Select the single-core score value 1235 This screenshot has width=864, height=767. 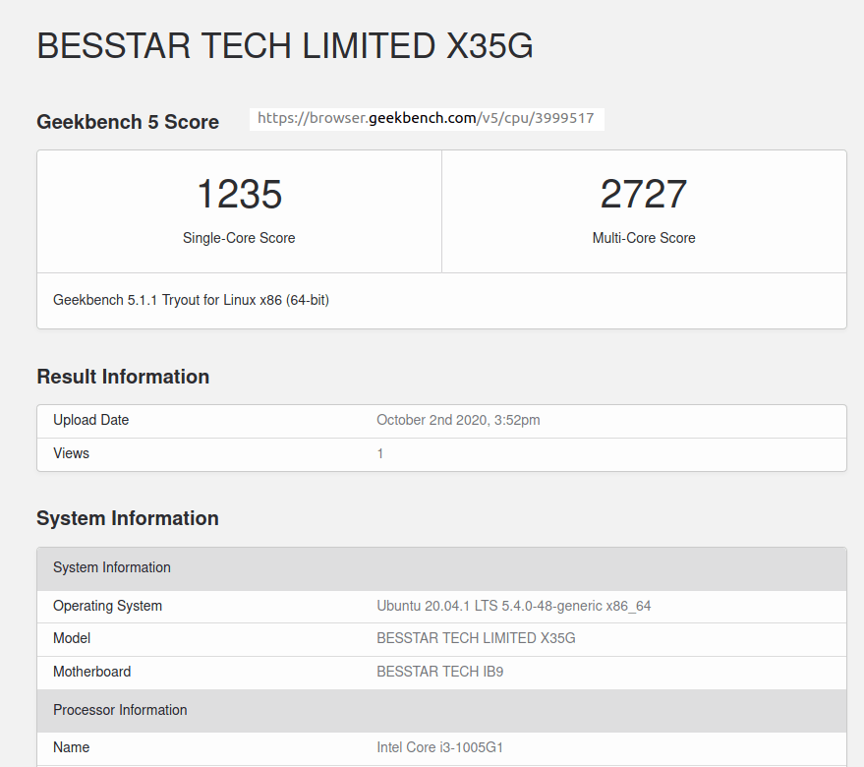pyautogui.click(x=239, y=194)
